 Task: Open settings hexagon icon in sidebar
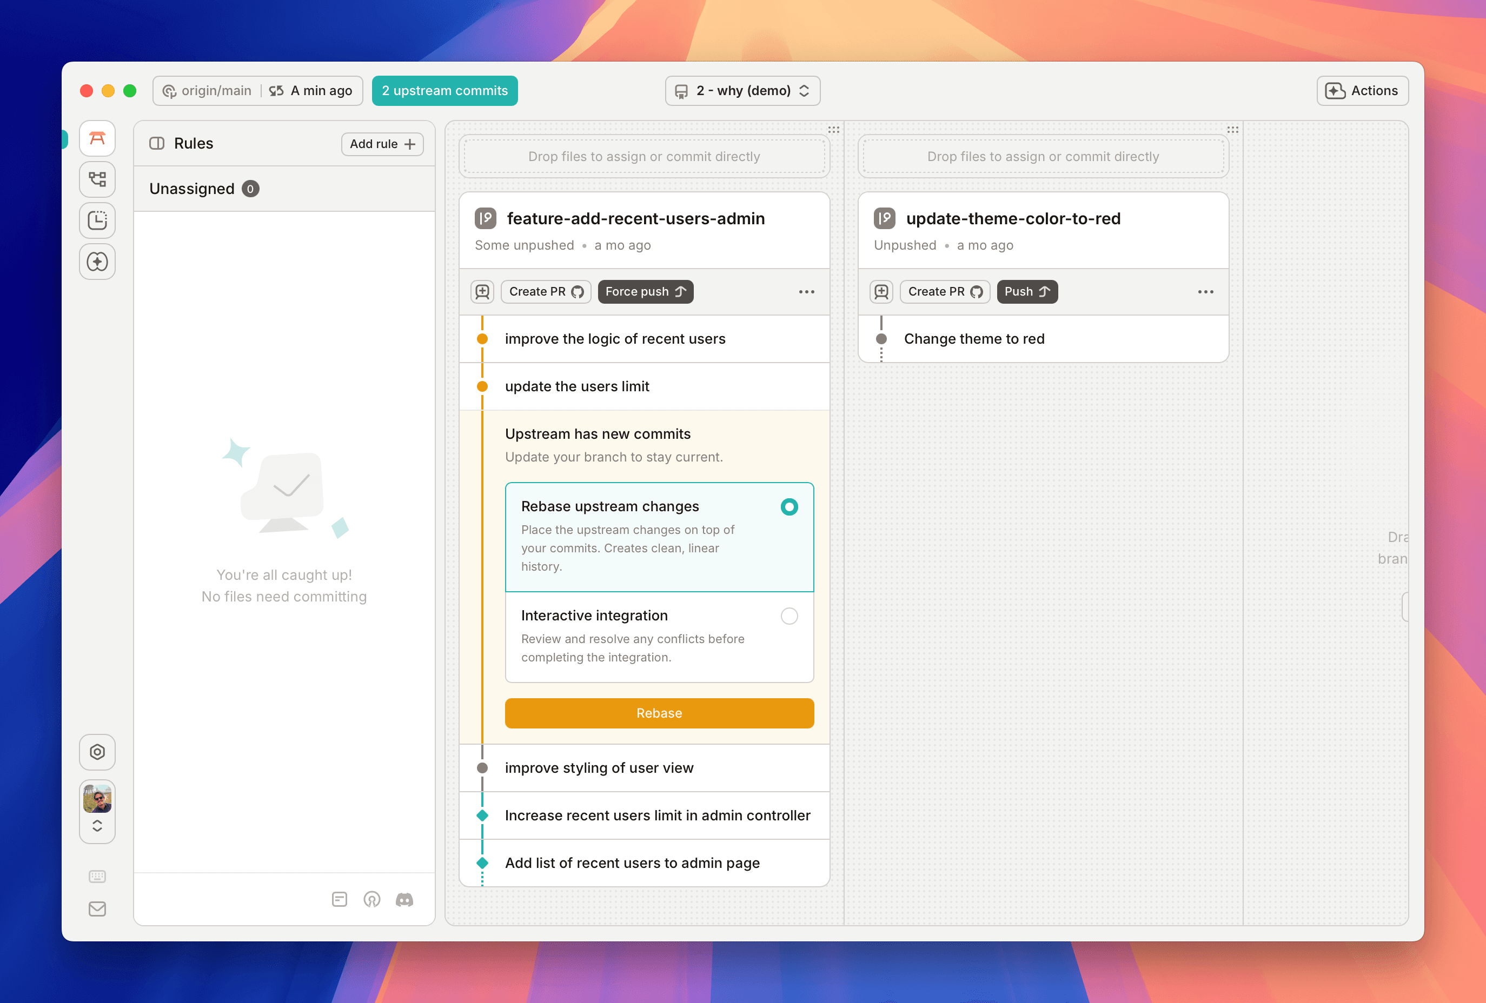(97, 752)
